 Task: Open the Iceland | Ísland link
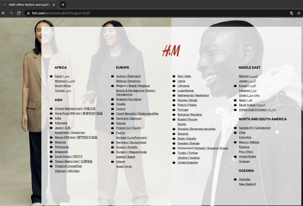coord(125,157)
